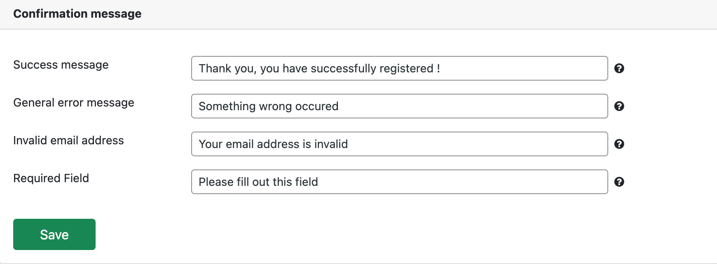717x264 pixels.
Task: Open help tooltip for Invalid email address
Action: pos(619,144)
